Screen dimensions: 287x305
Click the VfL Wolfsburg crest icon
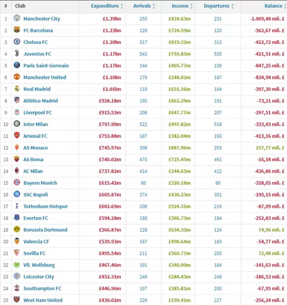point(17,265)
